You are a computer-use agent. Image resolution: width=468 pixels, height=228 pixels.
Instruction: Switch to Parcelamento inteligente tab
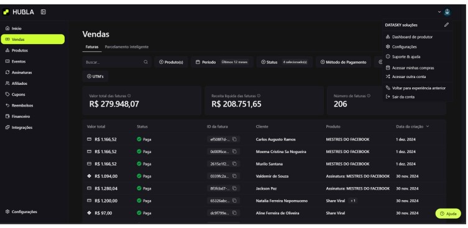click(127, 47)
